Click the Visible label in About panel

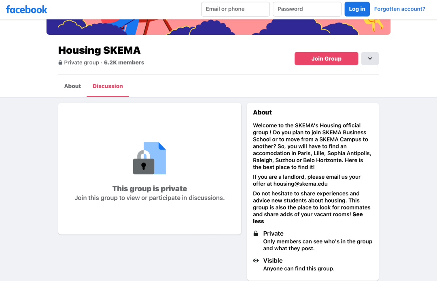pyautogui.click(x=273, y=261)
